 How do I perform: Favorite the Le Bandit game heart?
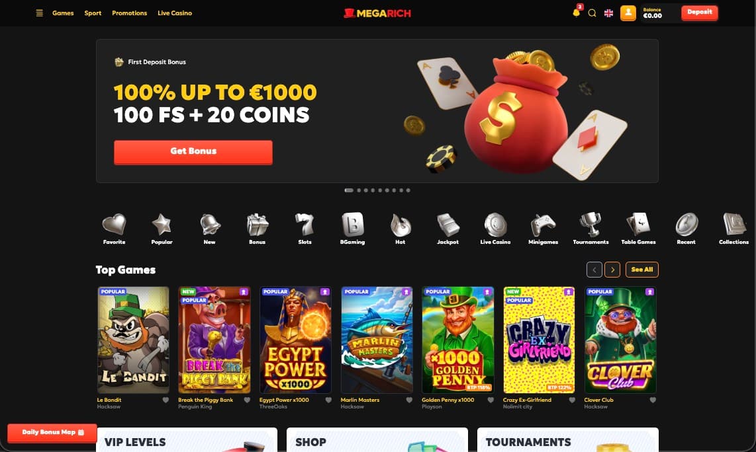point(165,400)
